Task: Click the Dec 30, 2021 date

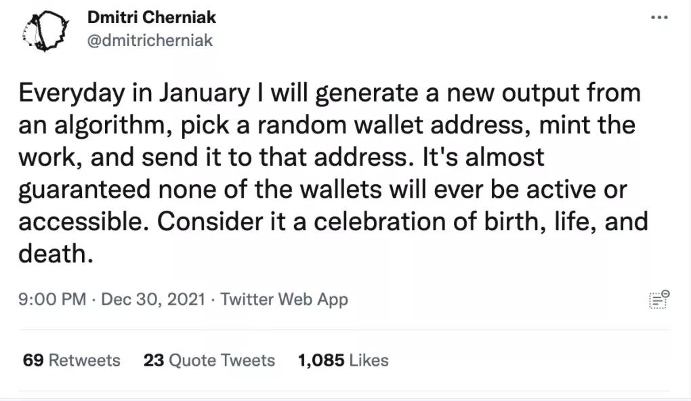Action: 153,299
